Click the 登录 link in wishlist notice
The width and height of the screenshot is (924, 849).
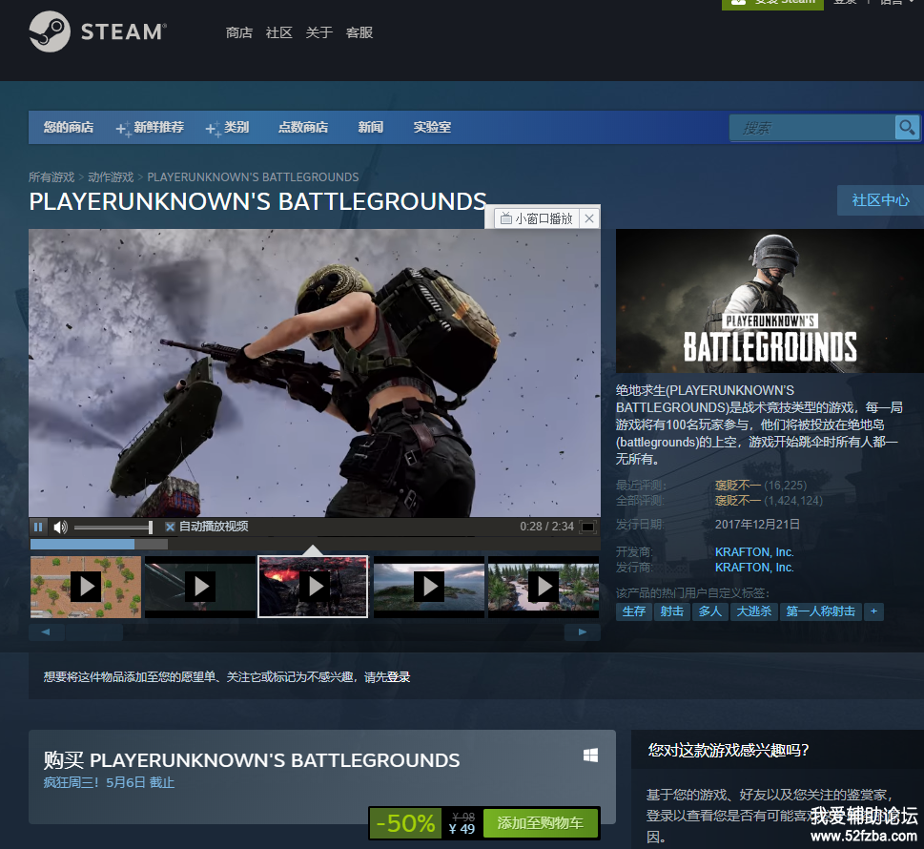pos(399,677)
